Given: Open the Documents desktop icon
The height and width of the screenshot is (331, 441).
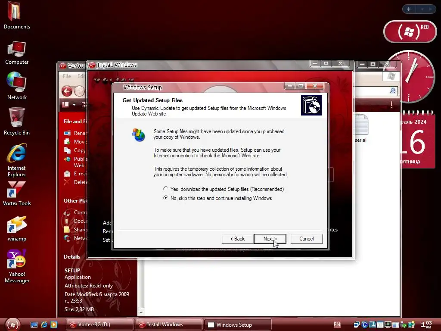Looking at the screenshot, I should [17, 15].
